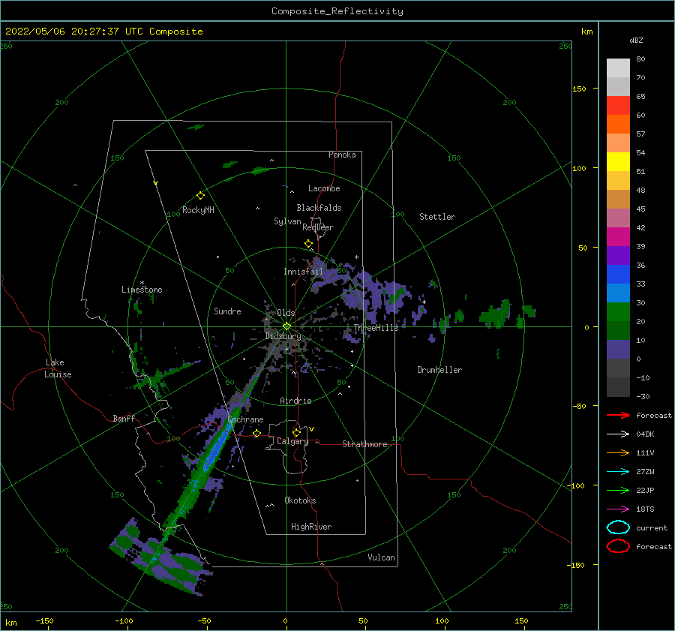Viewport: 675px width, 631px height.
Task: Click the red 65 dBZ color swatch
Action: click(x=618, y=105)
